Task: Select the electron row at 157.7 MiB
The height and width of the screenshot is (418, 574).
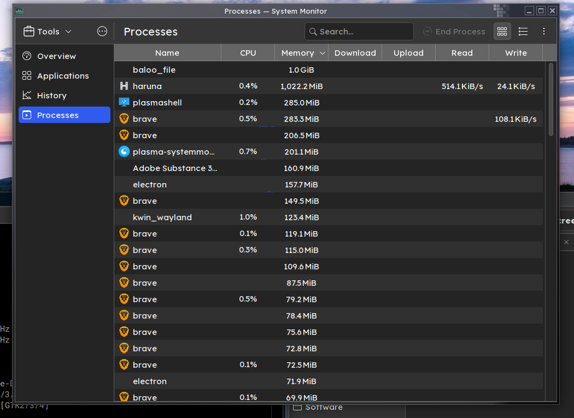Action: [329, 185]
